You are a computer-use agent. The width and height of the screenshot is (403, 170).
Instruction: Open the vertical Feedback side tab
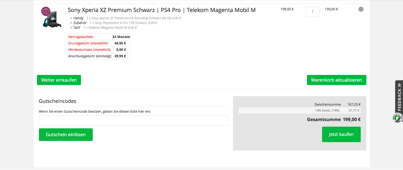click(x=399, y=97)
